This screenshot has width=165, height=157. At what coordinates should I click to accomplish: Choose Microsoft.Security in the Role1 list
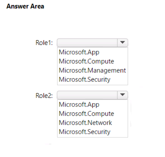coord(85,79)
